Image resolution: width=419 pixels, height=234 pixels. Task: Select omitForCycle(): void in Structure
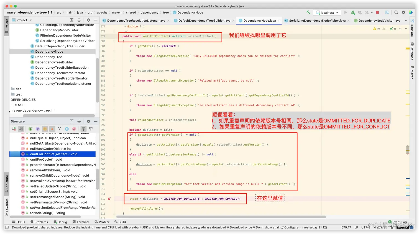(x=46, y=160)
